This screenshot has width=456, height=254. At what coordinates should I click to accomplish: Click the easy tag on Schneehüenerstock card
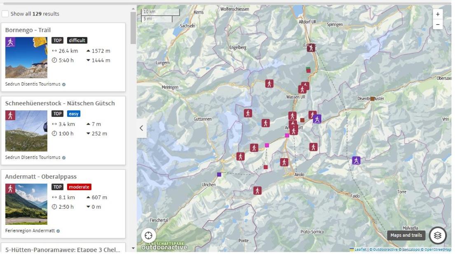[74, 114]
